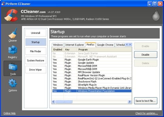Select Windows Media Player Plug-in row
This screenshot has height=117, width=164.
tap(92, 88)
